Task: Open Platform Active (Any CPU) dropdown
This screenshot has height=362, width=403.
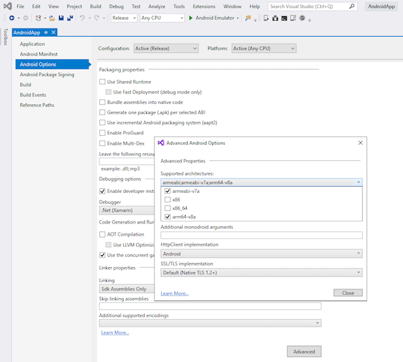Action: (x=264, y=48)
